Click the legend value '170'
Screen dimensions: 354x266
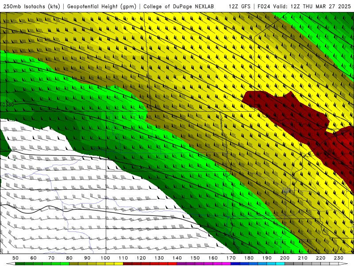tap(231, 258)
